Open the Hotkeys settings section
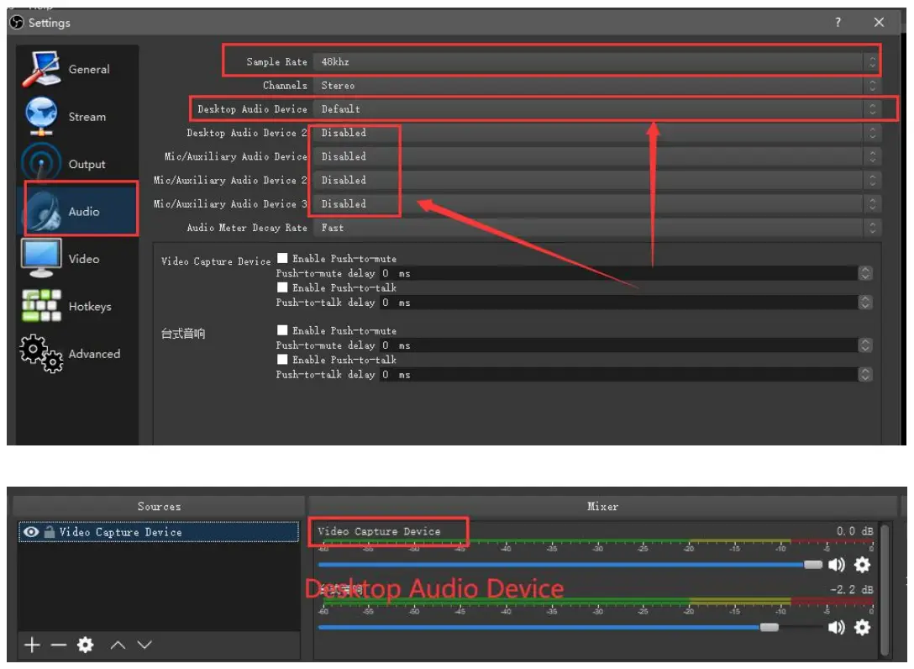Viewport: 914px width, 669px height. coord(77,306)
